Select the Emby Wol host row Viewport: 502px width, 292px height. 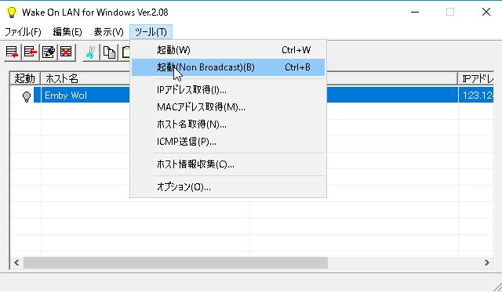(252, 96)
